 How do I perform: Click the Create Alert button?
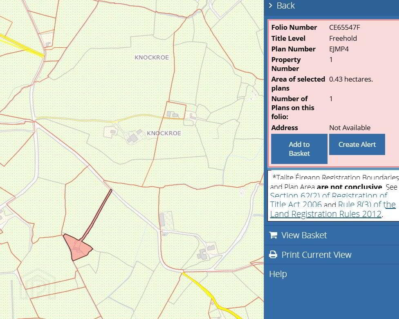tap(357, 144)
